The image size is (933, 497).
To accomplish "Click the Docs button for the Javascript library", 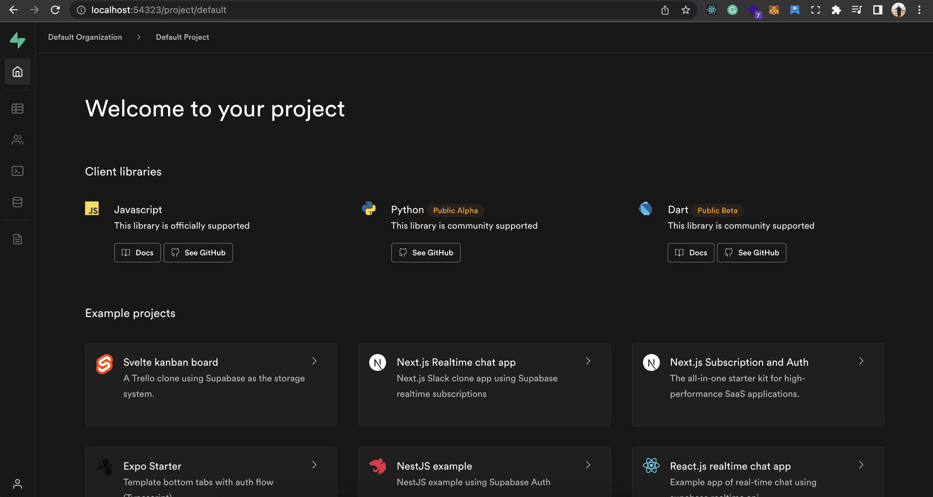I will [x=137, y=253].
